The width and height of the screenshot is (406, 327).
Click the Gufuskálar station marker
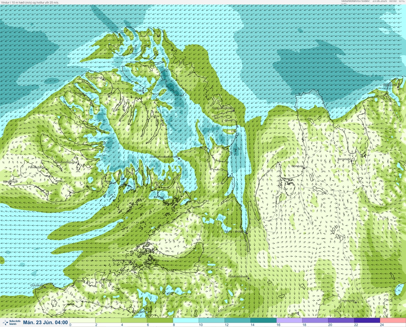pos(45,287)
